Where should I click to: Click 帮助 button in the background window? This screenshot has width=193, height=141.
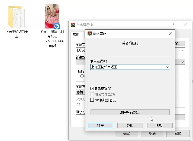(x=178, y=133)
